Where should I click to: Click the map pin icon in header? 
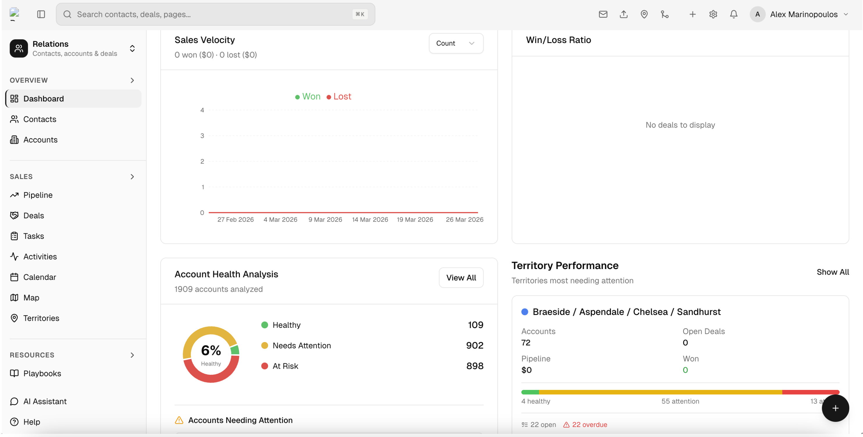tap(644, 15)
